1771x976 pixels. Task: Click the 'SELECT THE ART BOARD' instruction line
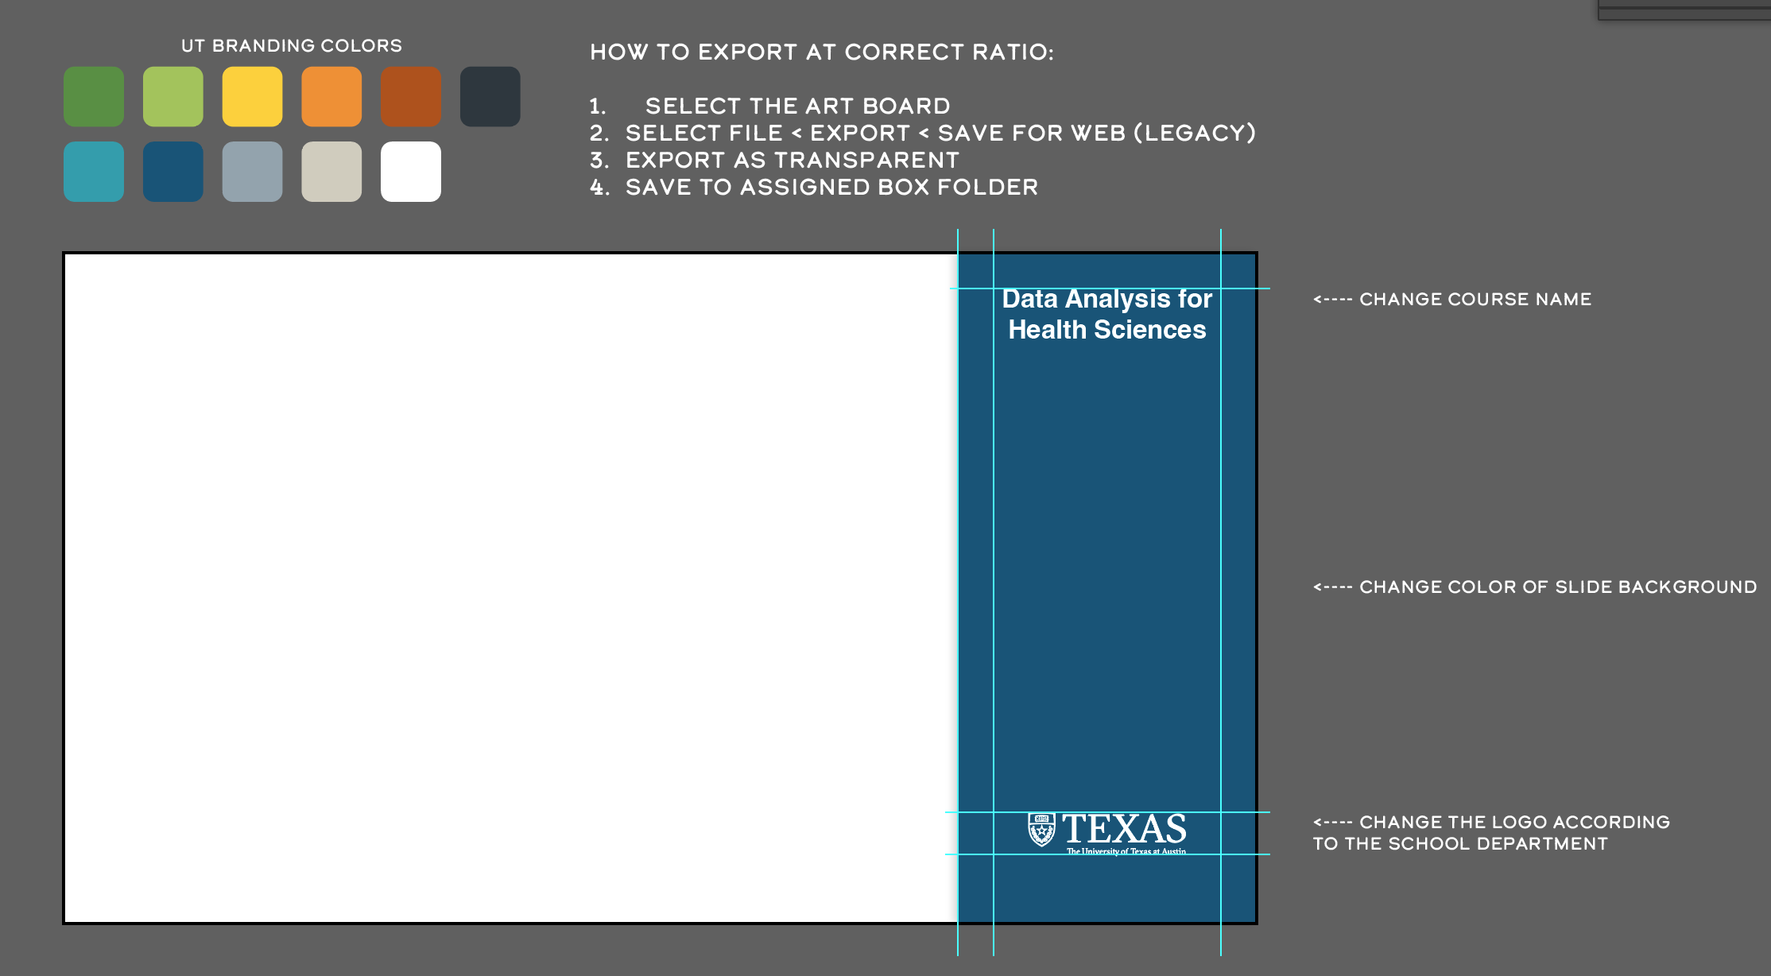(x=797, y=106)
